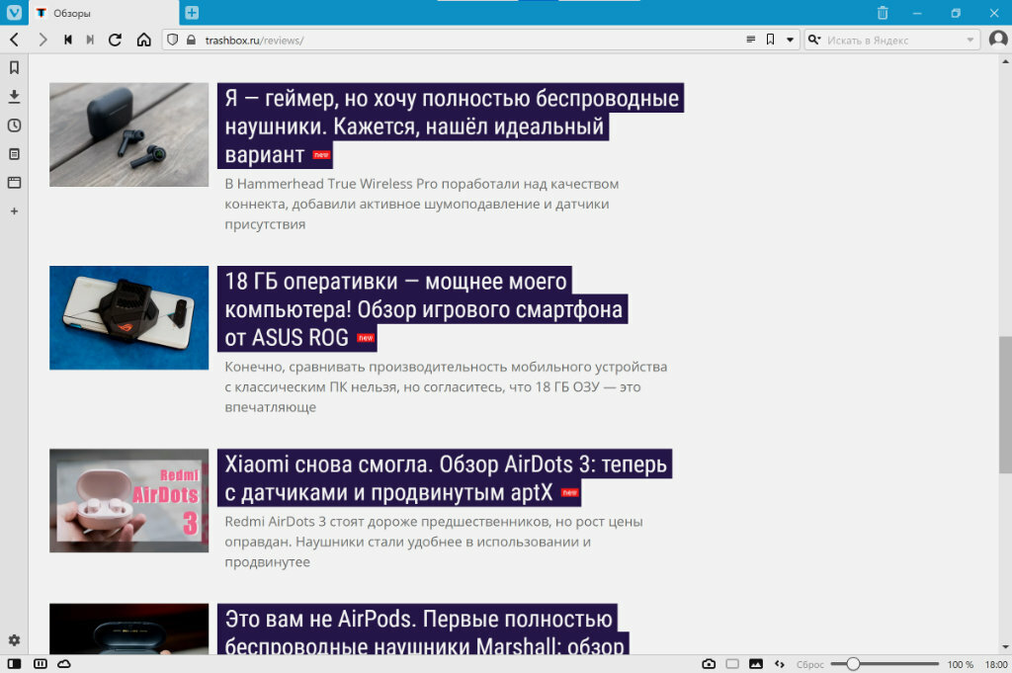1012x673 pixels.
Task: Reload the current page
Action: tap(115, 40)
